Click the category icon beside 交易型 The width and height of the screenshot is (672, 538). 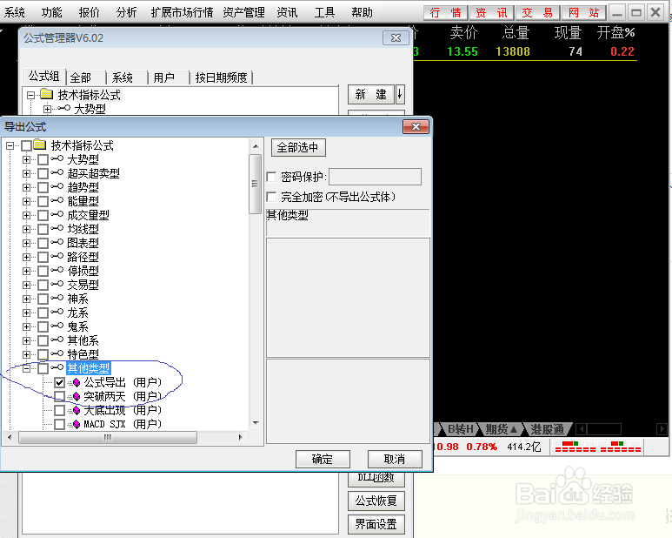click(x=57, y=285)
